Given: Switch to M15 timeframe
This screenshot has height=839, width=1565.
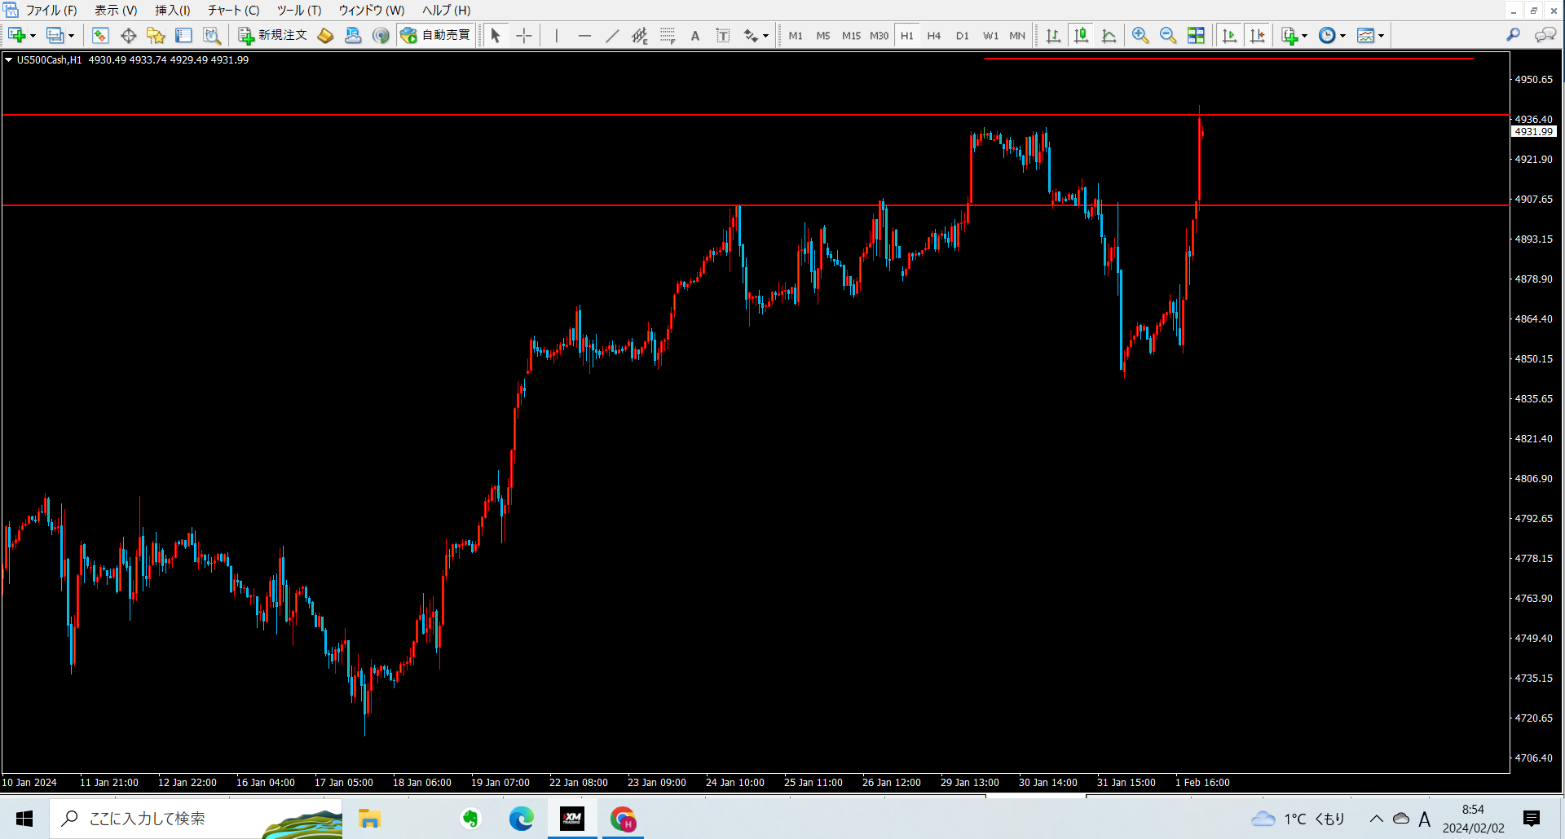Looking at the screenshot, I should [851, 35].
